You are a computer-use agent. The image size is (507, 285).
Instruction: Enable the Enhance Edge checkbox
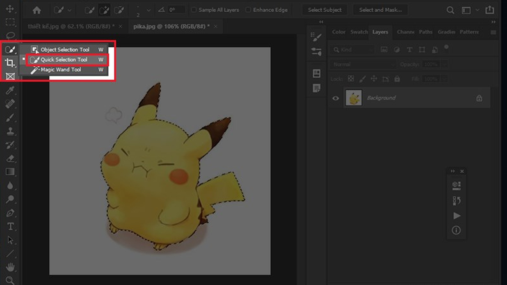[248, 10]
